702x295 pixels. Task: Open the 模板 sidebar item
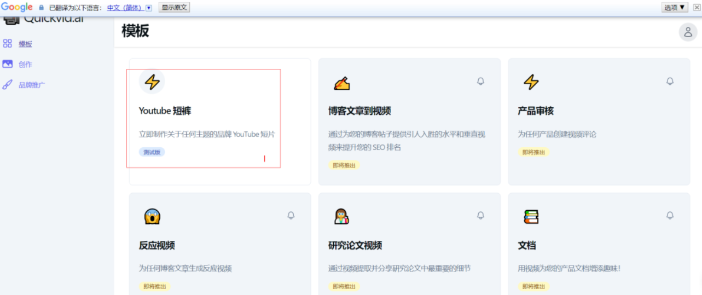pyautogui.click(x=25, y=44)
